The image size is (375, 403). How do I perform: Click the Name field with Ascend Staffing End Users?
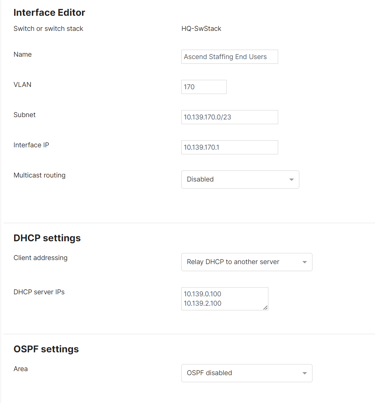point(229,57)
